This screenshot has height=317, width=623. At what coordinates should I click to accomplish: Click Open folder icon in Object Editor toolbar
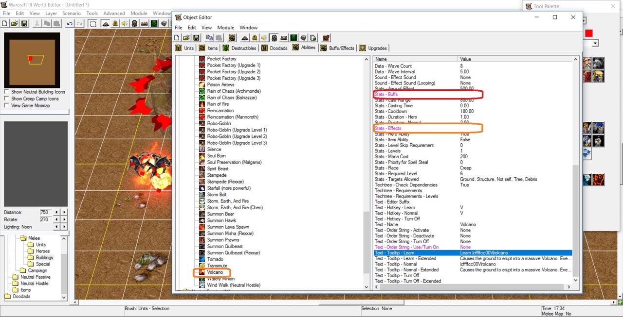pos(186,38)
